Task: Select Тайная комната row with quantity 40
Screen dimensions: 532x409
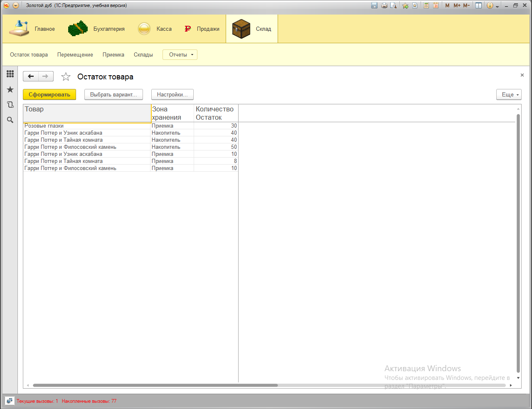Action: point(131,140)
